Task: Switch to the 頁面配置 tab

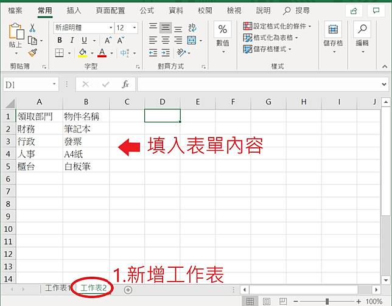Action: tap(110, 10)
